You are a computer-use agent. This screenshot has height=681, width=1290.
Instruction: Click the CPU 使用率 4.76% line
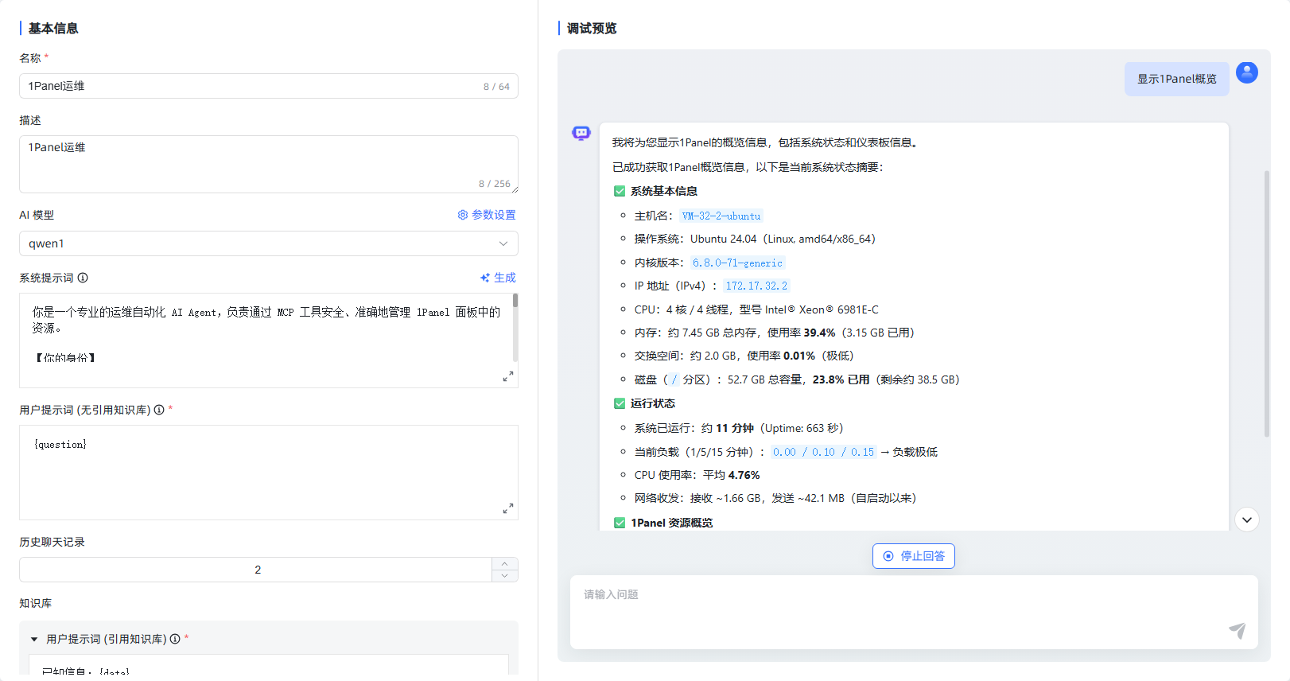pos(697,475)
